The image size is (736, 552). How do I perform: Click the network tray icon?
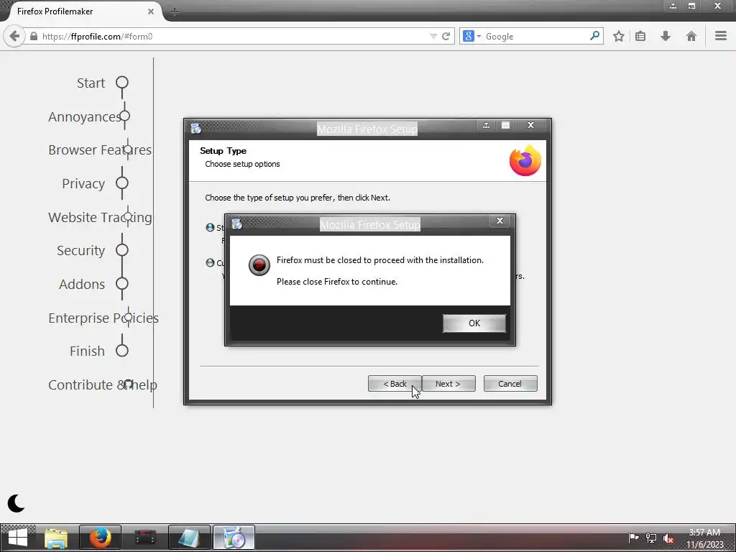(x=651, y=538)
